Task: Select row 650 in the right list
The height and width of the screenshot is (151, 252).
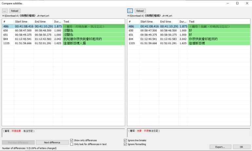Action: [189, 30]
